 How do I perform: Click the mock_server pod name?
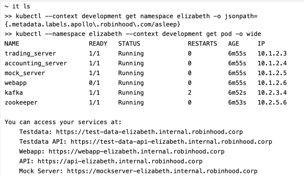25,73
